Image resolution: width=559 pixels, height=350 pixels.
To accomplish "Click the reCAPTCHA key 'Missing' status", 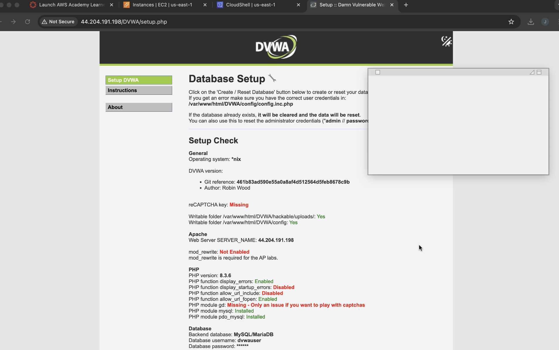I will point(239,205).
